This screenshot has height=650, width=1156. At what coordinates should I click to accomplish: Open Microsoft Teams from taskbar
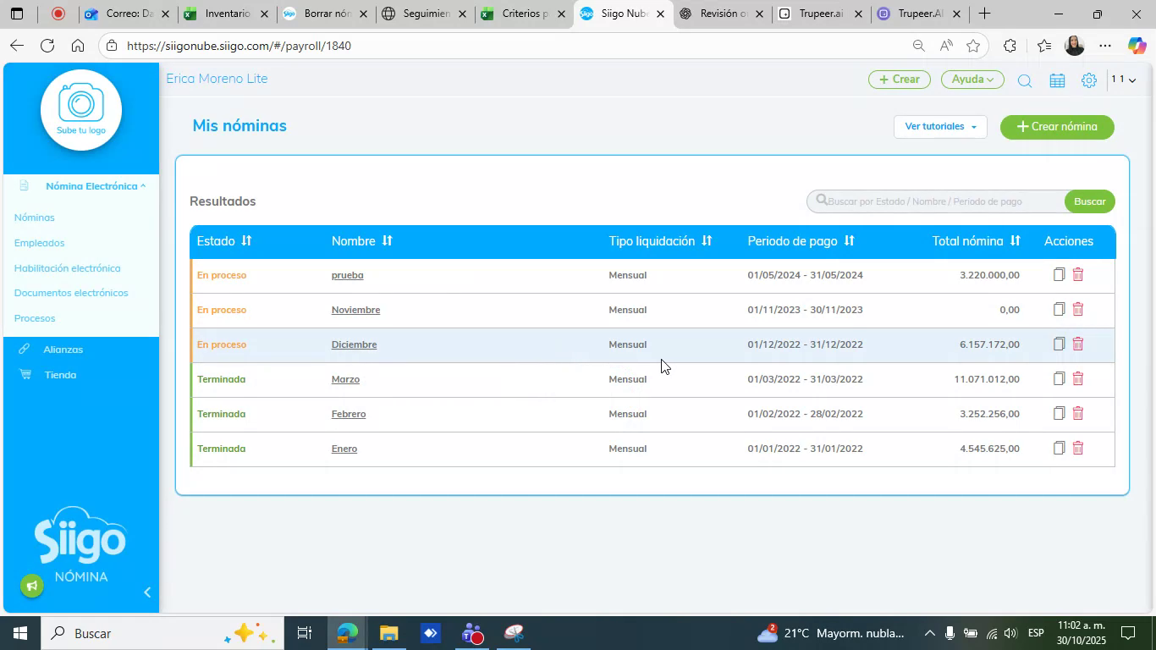472,633
